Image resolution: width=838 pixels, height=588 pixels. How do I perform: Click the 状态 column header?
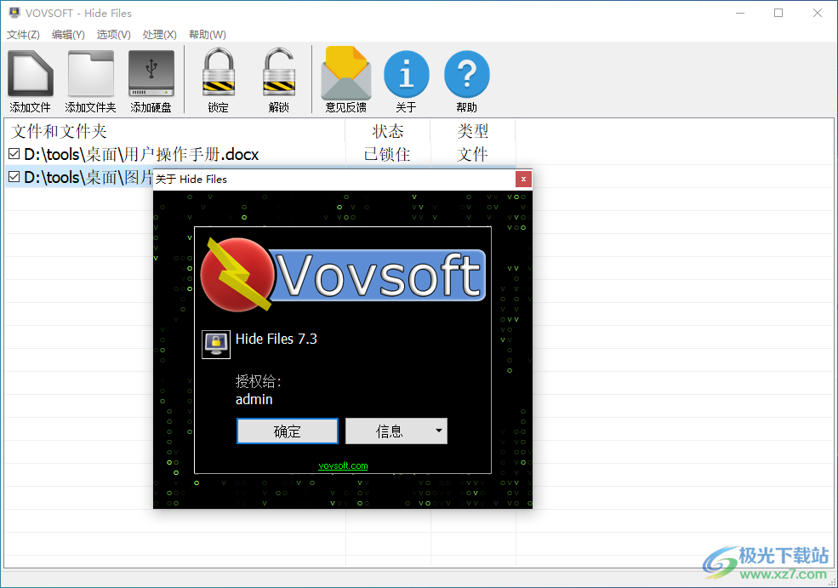click(x=388, y=131)
